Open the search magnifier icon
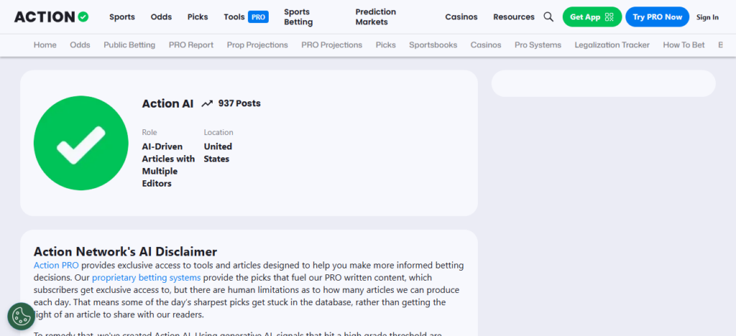This screenshot has height=336, width=736. pos(548,17)
